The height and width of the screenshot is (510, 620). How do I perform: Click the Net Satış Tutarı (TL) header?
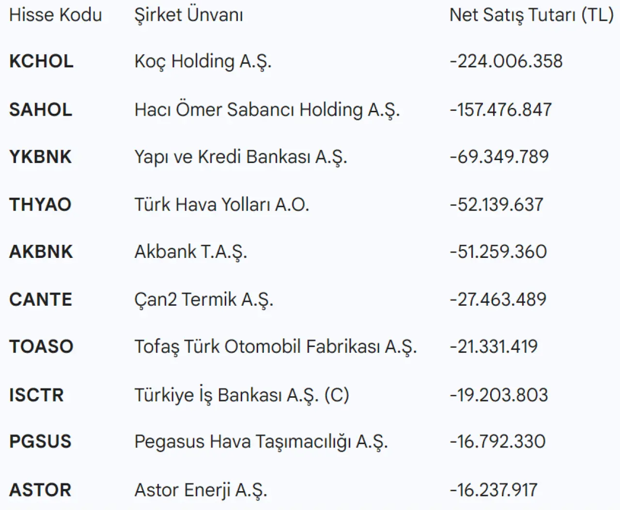tap(531, 15)
